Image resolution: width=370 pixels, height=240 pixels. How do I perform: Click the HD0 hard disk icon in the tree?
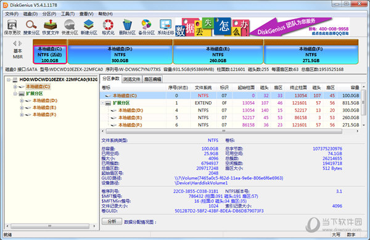coord(15,80)
